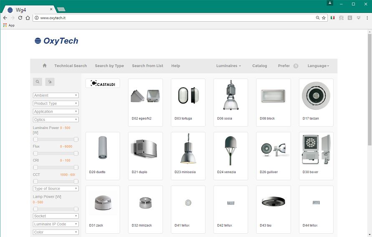Bookmark this page with the star icon

click(324, 18)
